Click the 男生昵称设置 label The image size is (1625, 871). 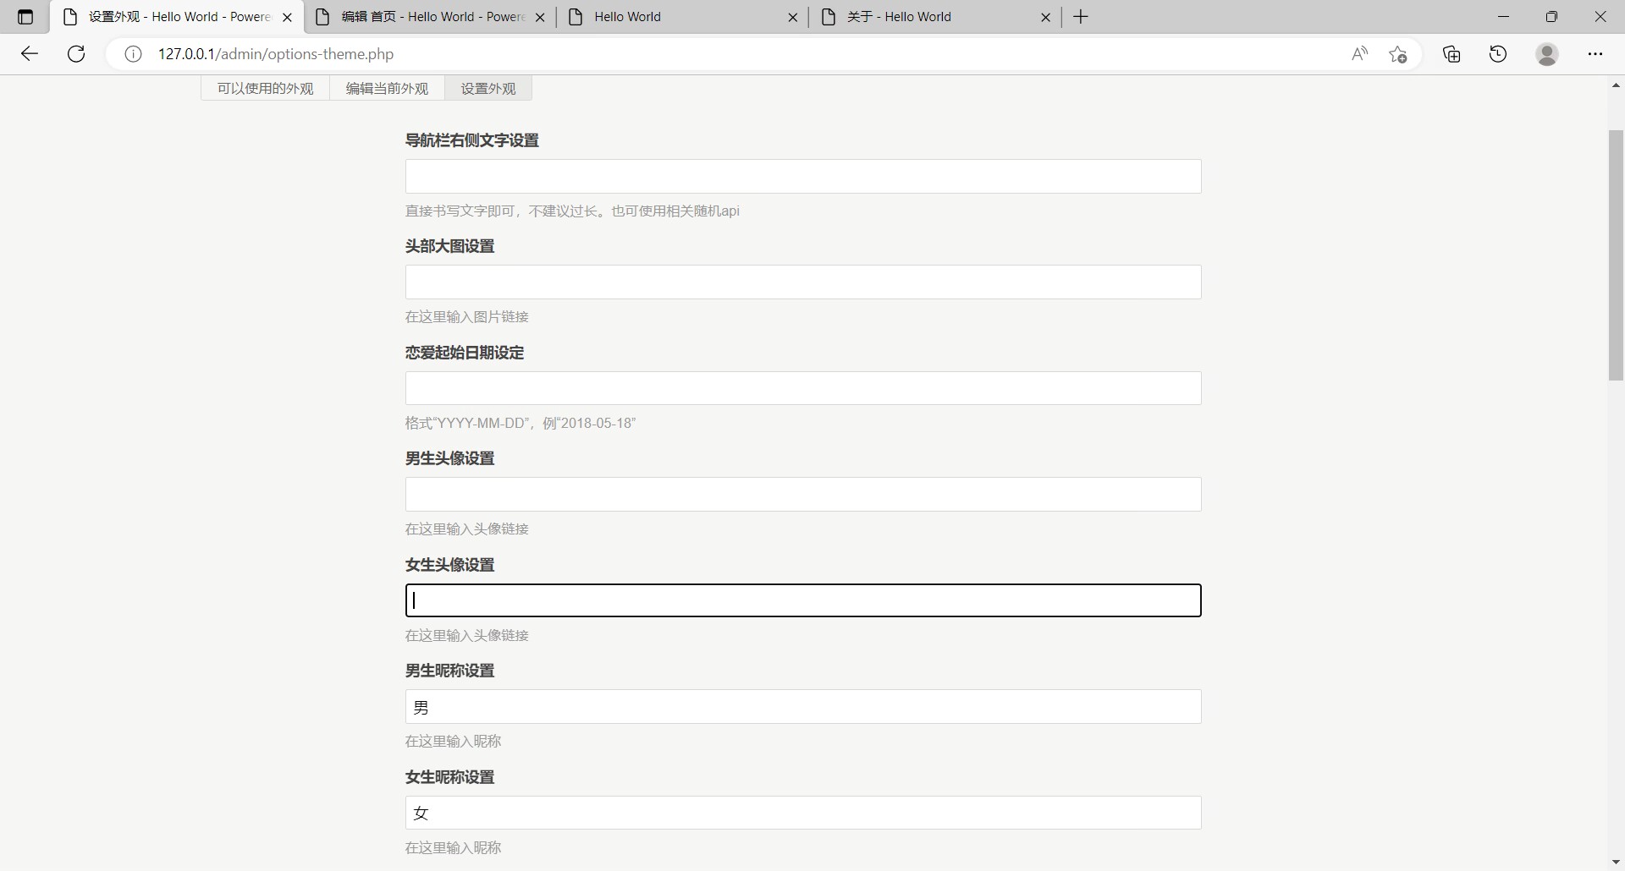[x=449, y=671]
